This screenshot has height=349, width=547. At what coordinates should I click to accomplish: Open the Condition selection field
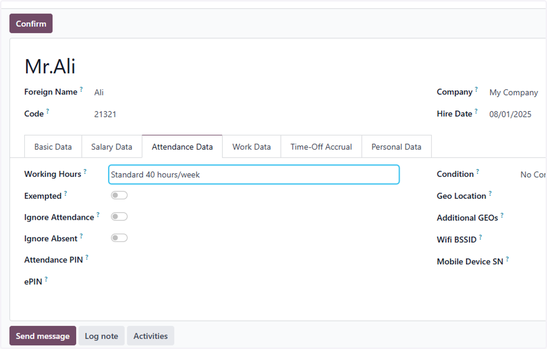533,174
